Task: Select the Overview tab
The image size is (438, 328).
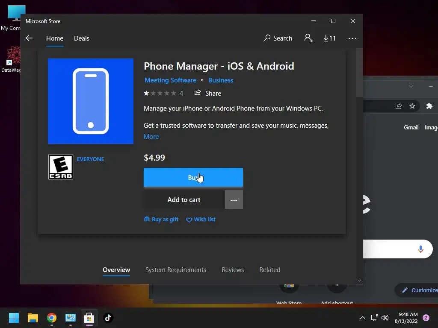Action: click(116, 270)
